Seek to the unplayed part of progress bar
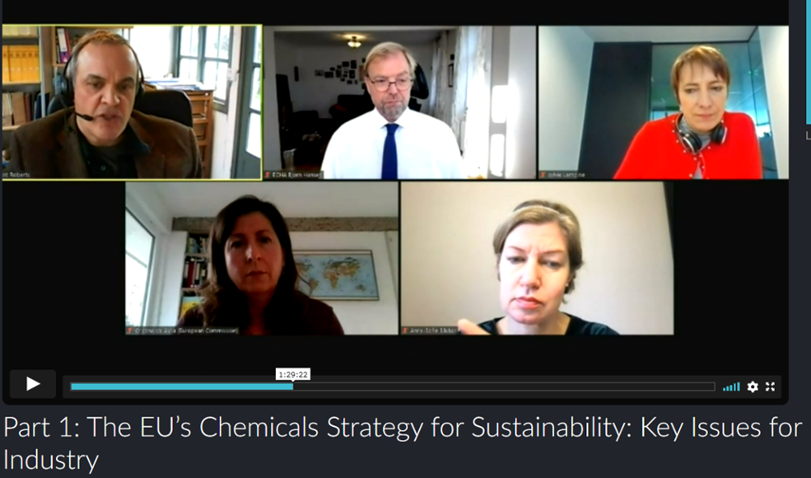Image resolution: width=811 pixels, height=478 pixels. pos(504,386)
